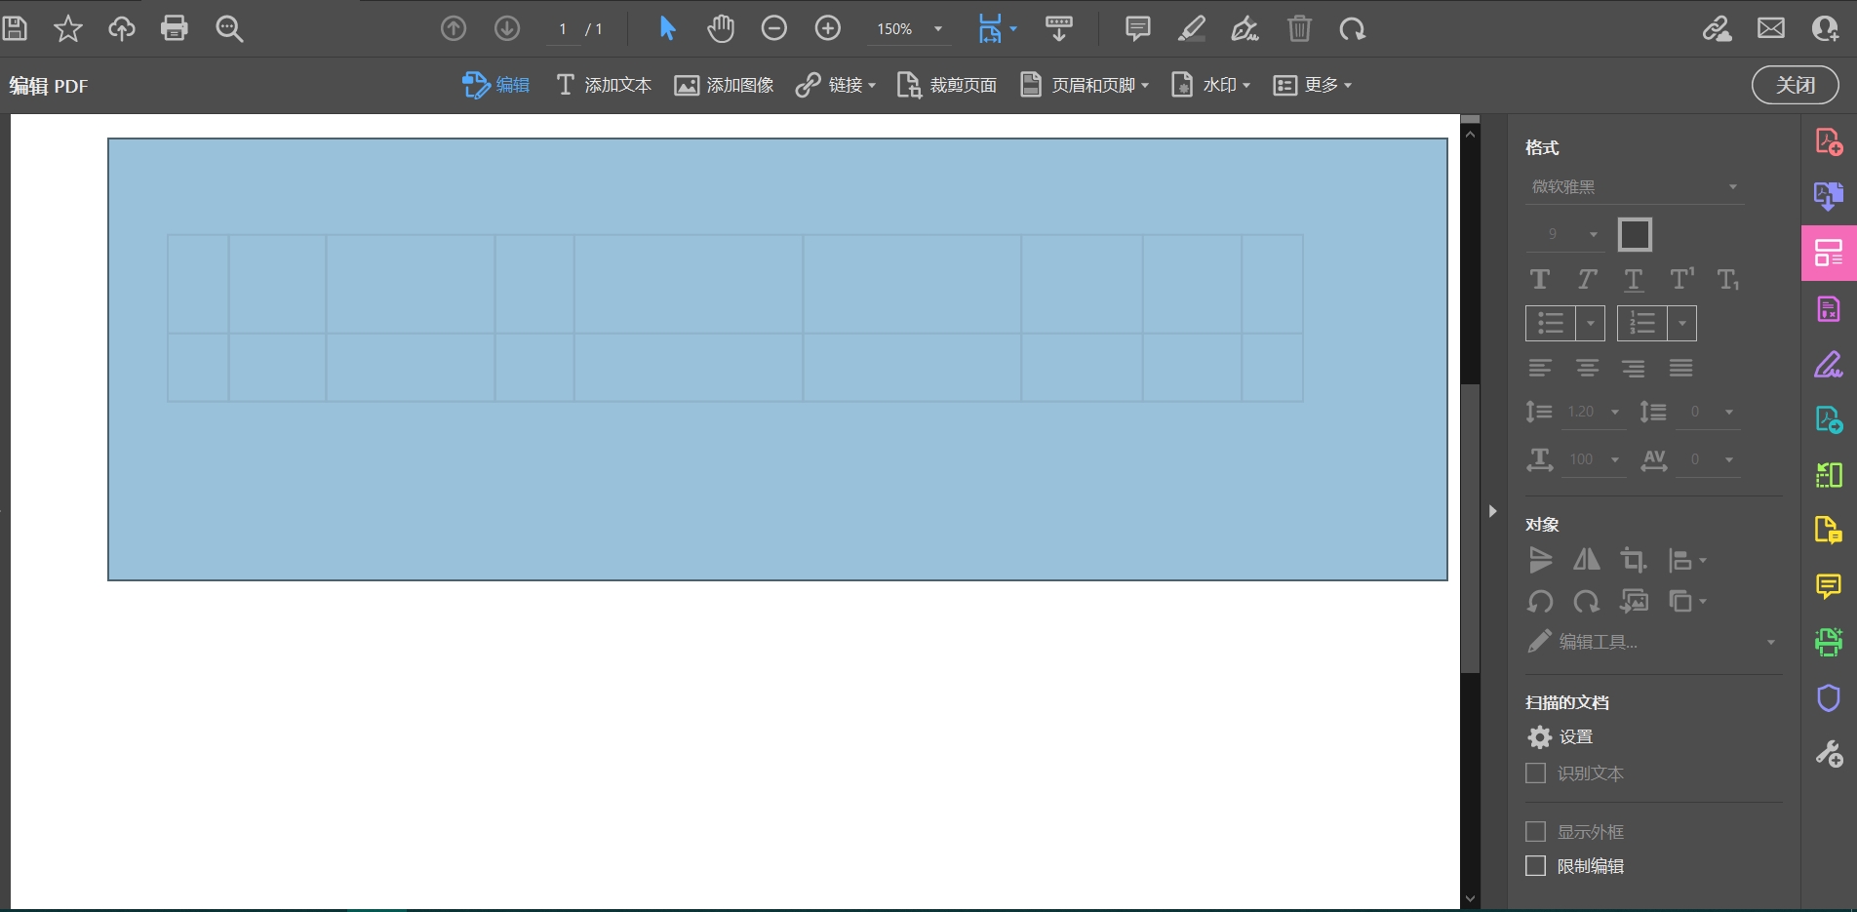This screenshot has height=912, width=1857.
Task: Open the 链接 link menu
Action: click(835, 85)
